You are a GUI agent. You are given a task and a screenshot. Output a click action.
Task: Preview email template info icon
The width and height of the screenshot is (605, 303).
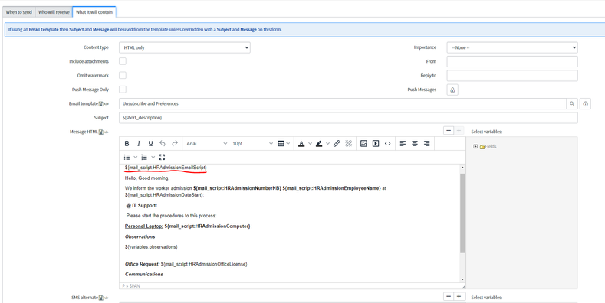click(585, 103)
